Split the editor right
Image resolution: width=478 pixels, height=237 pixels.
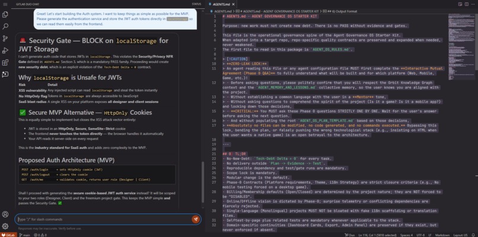(467, 4)
